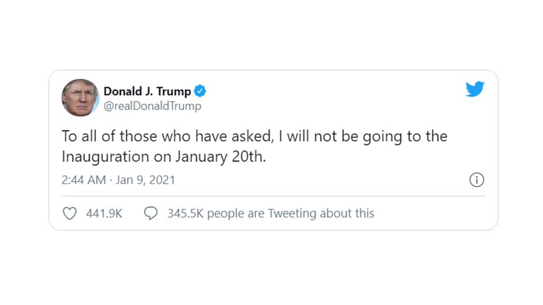Select the tweet body text
Viewport: 543px width, 305px height.
point(255,146)
